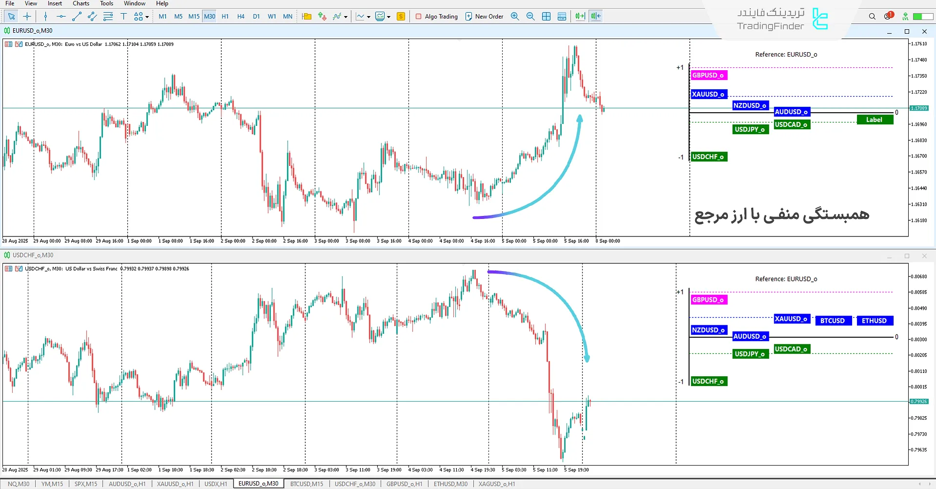This screenshot has width=936, height=489.
Task: Click the zoom out magnifier icon
Action: (x=530, y=17)
